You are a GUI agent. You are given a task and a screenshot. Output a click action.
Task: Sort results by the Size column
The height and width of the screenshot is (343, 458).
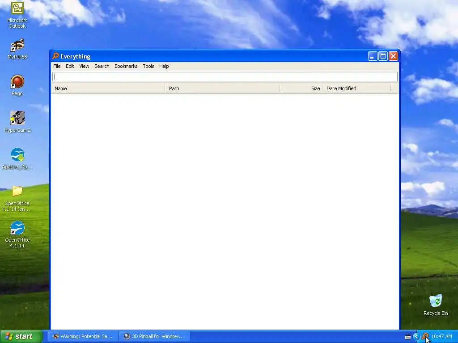pyautogui.click(x=301, y=88)
